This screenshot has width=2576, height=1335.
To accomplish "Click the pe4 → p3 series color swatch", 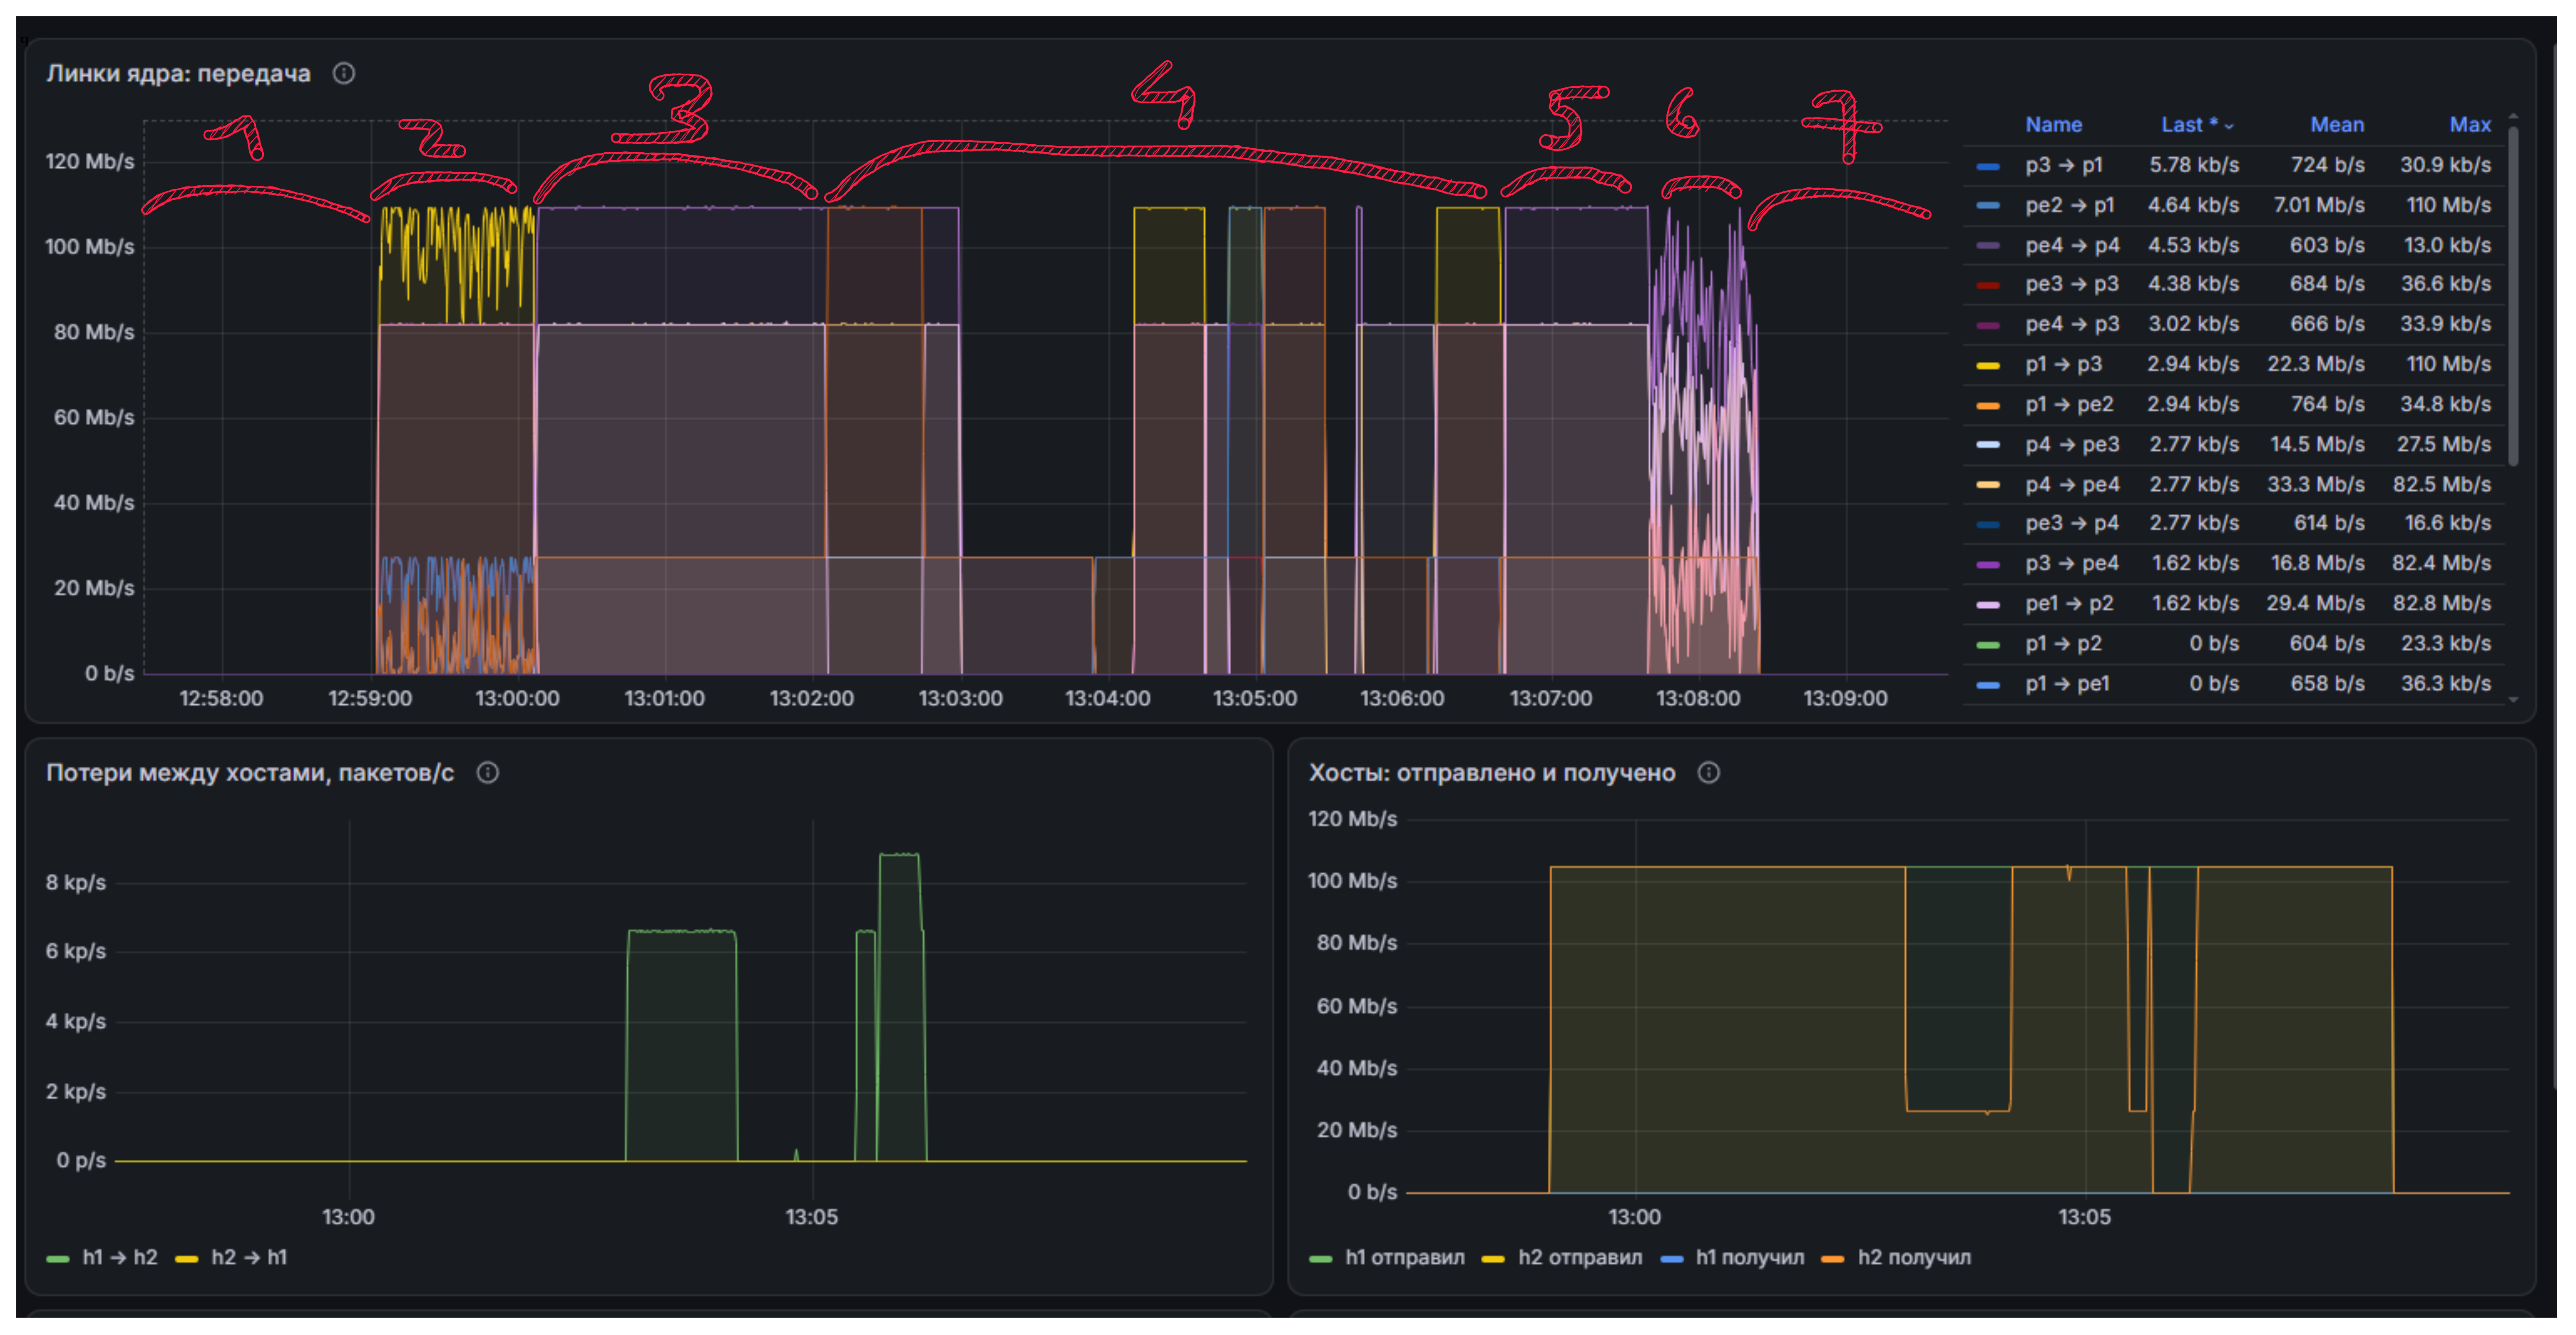I will tap(1988, 325).
